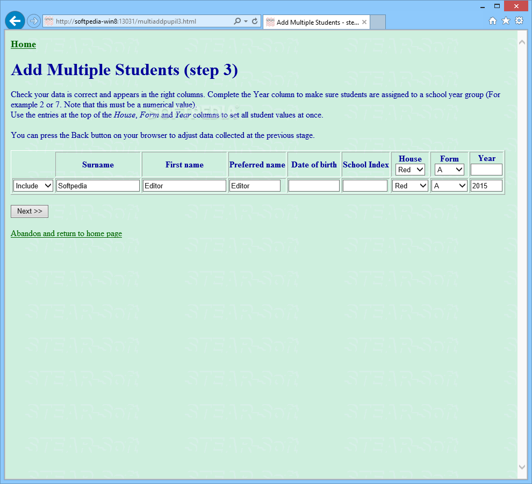
Task: Maximize the browser window
Action: [x=497, y=6]
